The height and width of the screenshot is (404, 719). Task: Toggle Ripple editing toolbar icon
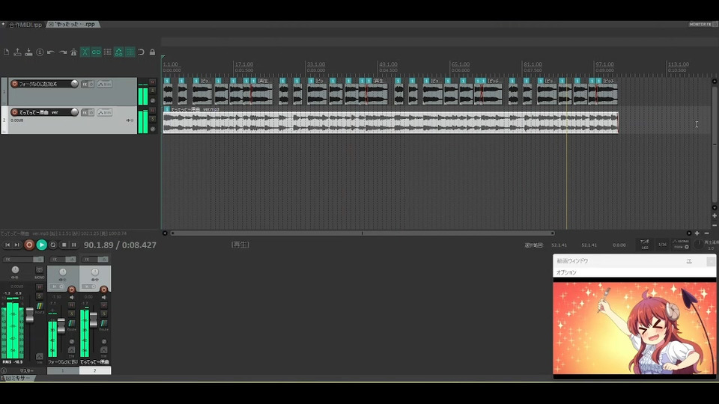pyautogui.click(x=107, y=52)
